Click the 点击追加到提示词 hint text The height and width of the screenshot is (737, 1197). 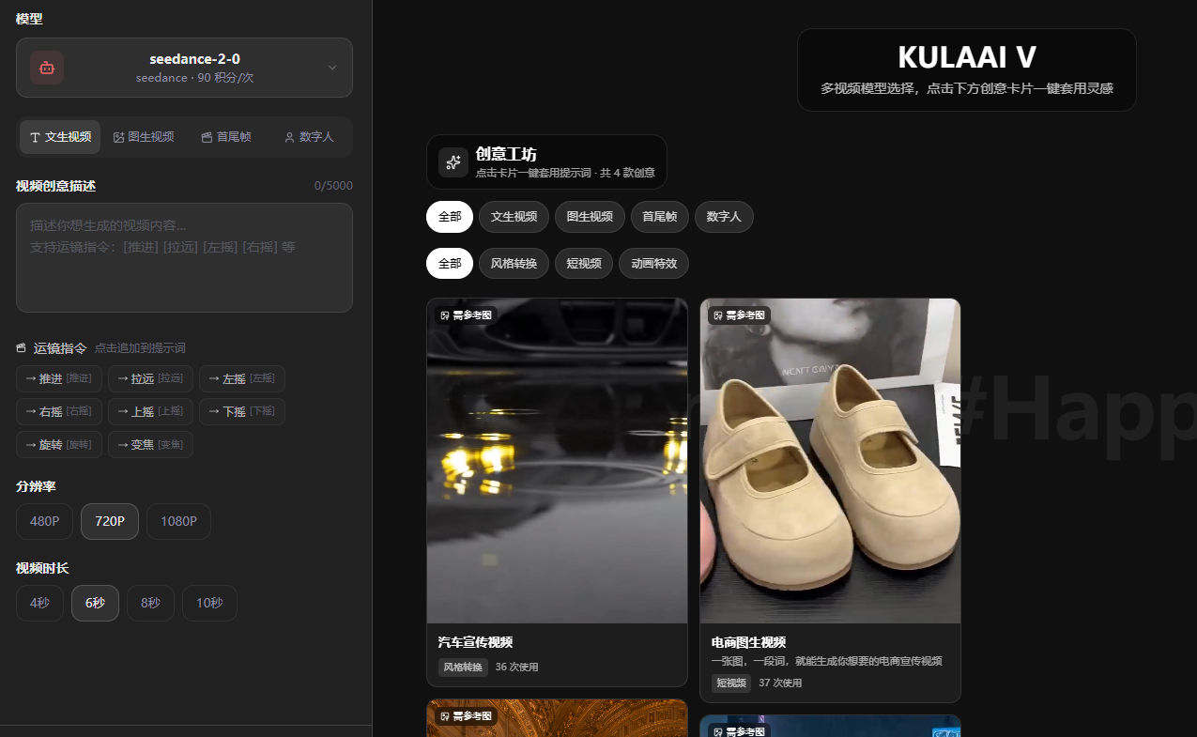[140, 348]
